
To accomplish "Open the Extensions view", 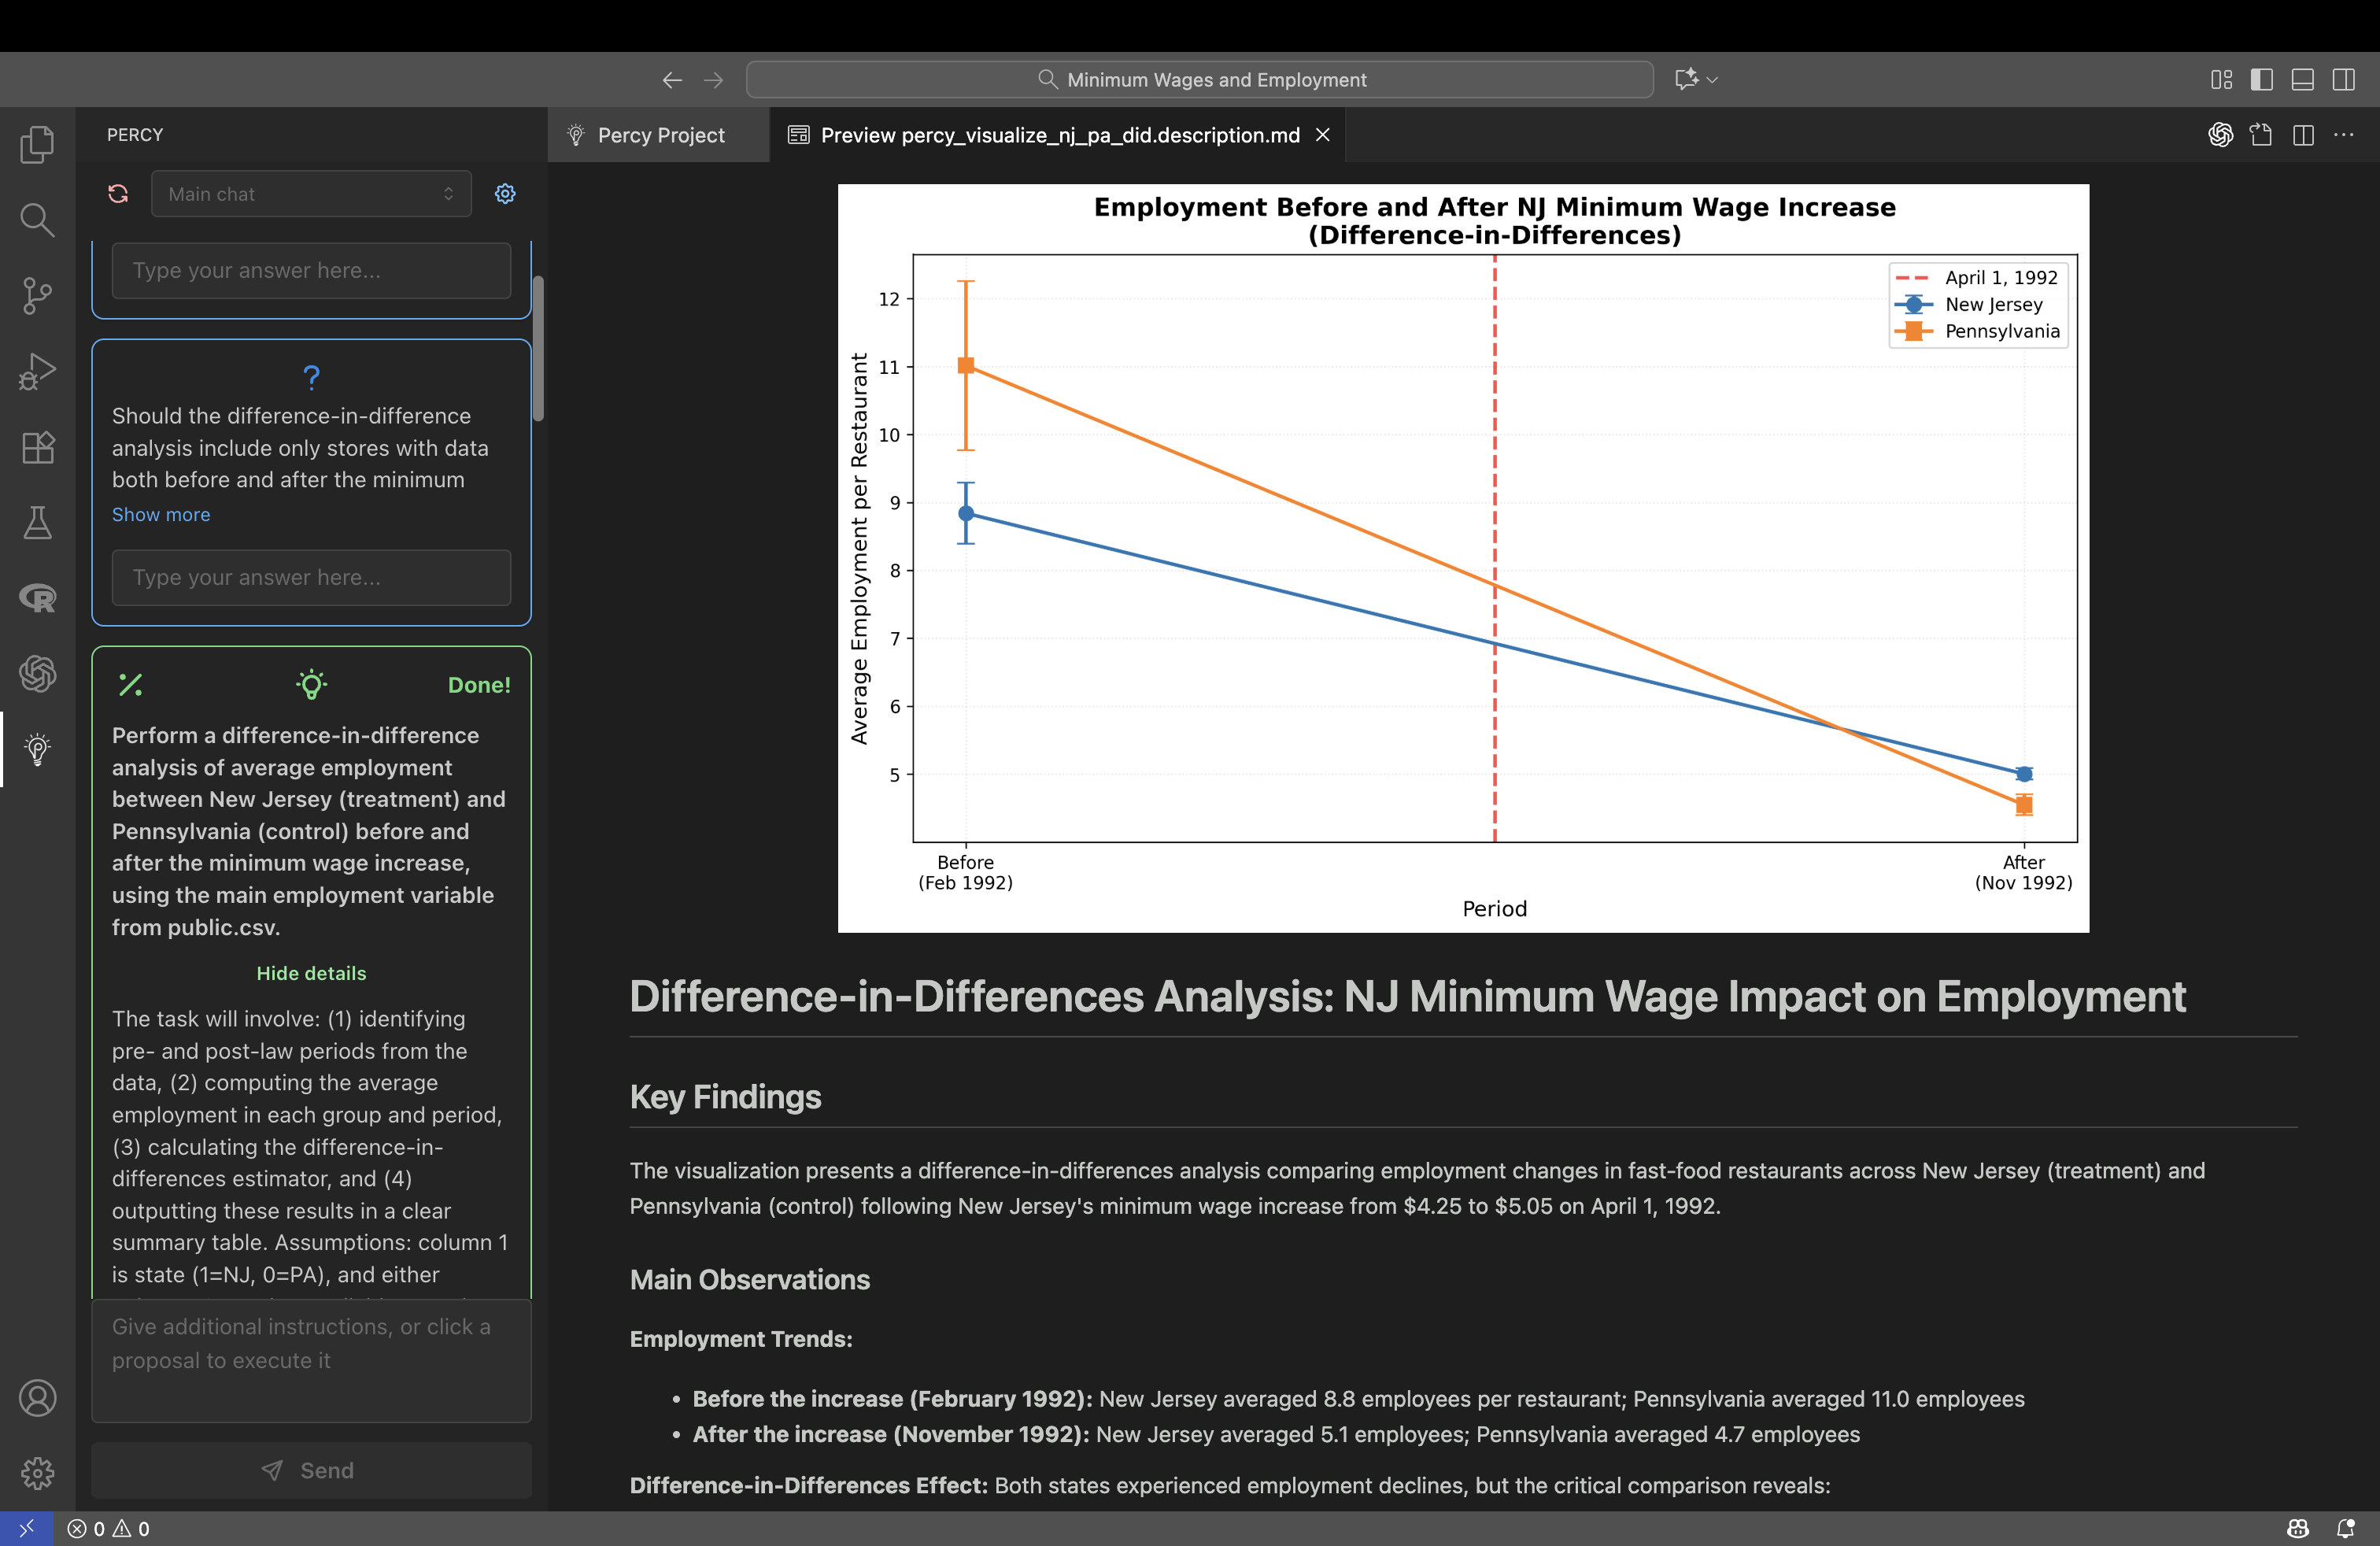I will point(37,447).
